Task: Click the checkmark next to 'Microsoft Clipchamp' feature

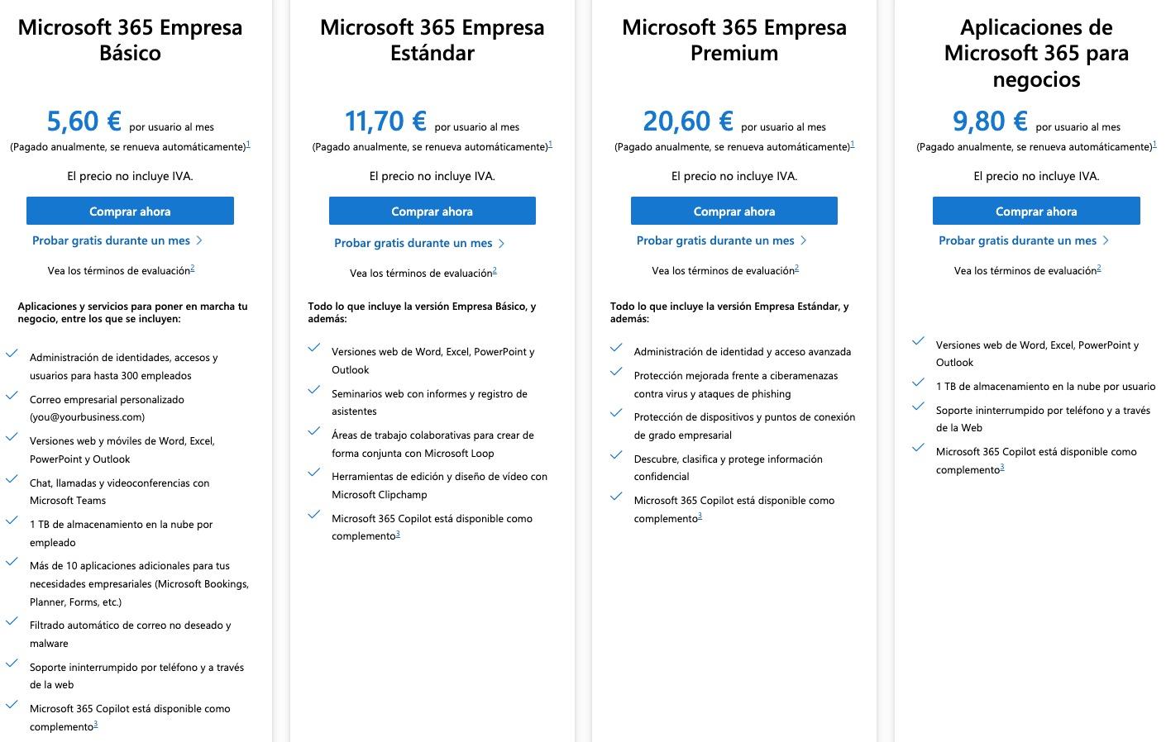Action: [x=315, y=473]
